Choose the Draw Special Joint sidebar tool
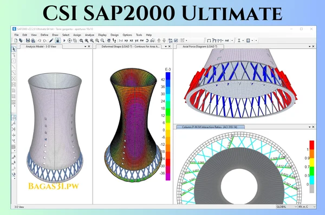The image size is (325, 215). [14, 61]
